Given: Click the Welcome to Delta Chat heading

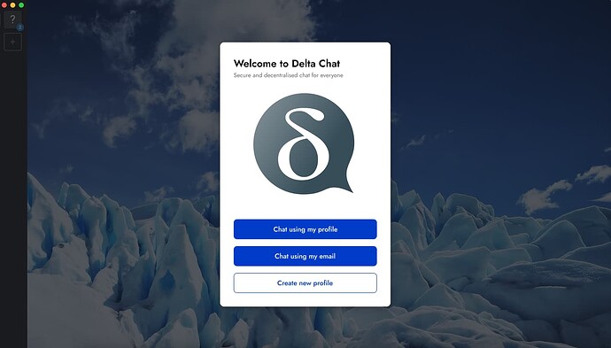Looking at the screenshot, I should (287, 64).
